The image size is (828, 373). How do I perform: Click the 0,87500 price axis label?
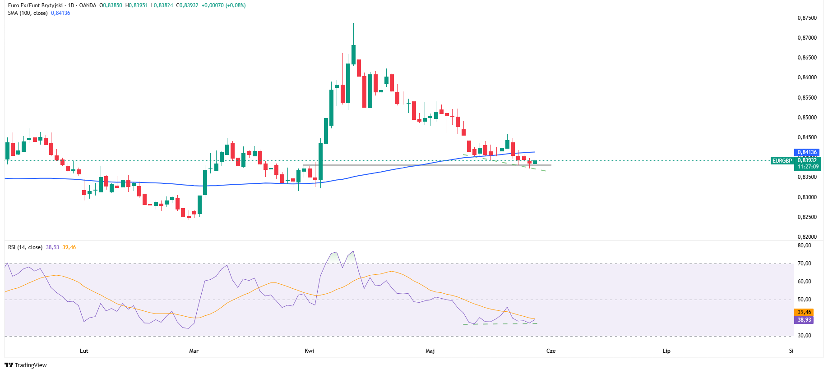(x=807, y=18)
